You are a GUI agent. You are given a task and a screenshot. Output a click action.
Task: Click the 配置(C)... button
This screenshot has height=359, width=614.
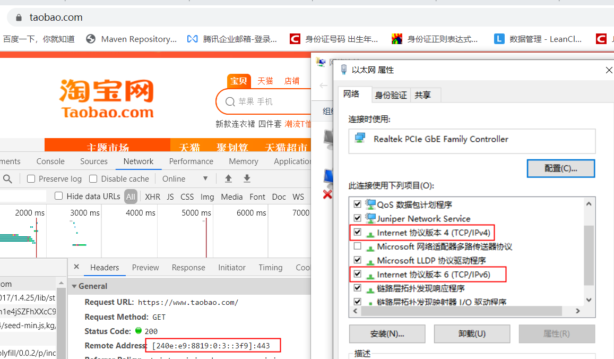point(561,168)
